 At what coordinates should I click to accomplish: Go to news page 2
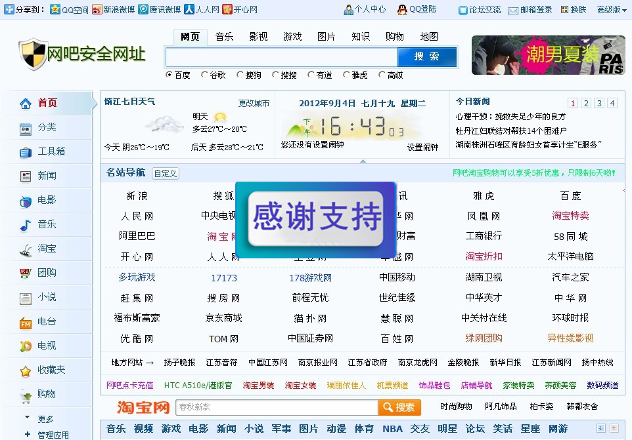point(587,103)
